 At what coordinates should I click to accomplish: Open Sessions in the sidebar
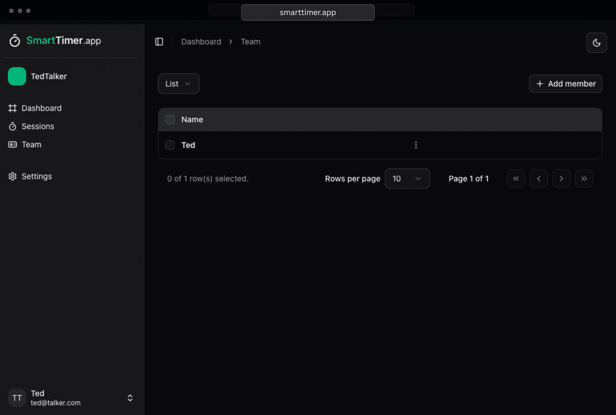[38, 126]
